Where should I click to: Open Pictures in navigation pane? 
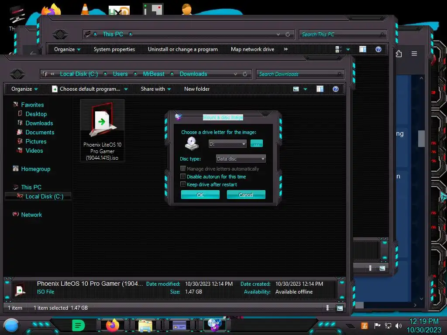coord(36,141)
